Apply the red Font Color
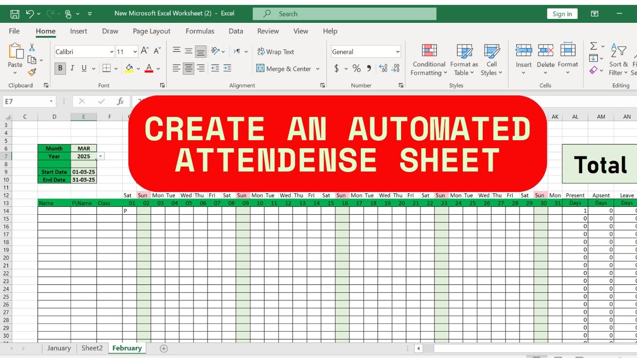 (x=148, y=68)
